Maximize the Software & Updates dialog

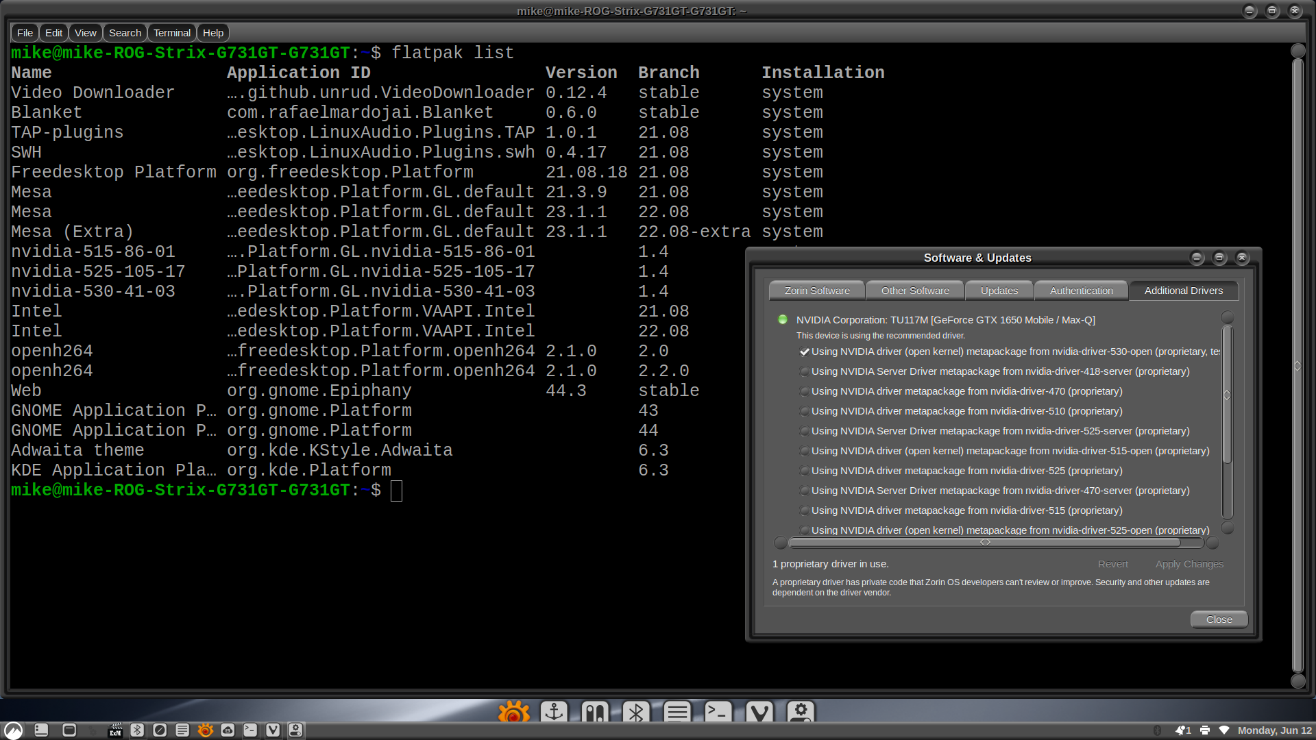pos(1219,258)
